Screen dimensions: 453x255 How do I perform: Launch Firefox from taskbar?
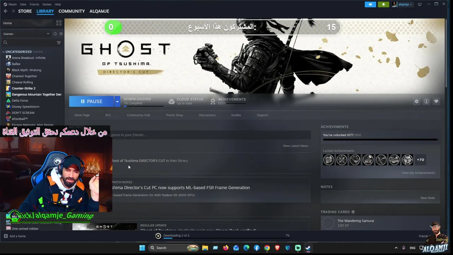226,248
